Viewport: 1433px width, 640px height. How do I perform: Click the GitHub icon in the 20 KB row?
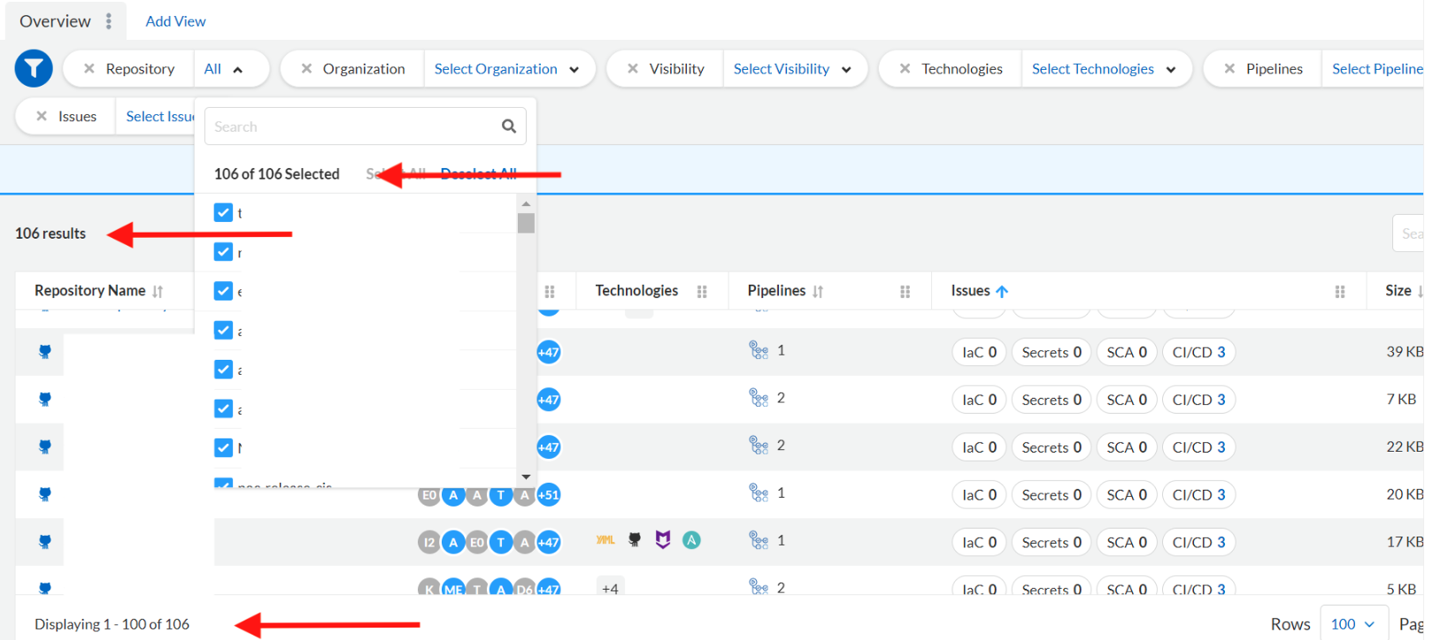[45, 495]
